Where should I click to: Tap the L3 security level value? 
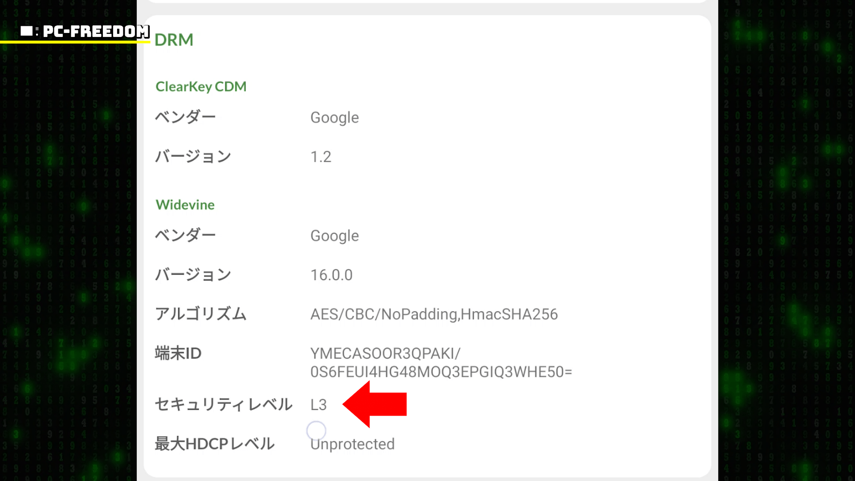click(318, 405)
